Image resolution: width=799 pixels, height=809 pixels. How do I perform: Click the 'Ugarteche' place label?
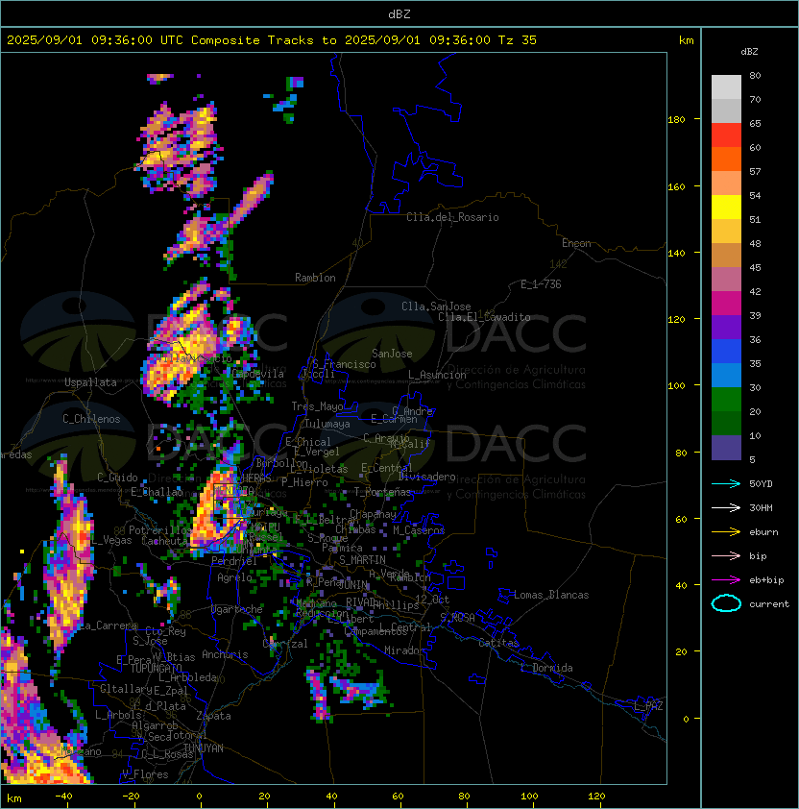click(x=236, y=609)
